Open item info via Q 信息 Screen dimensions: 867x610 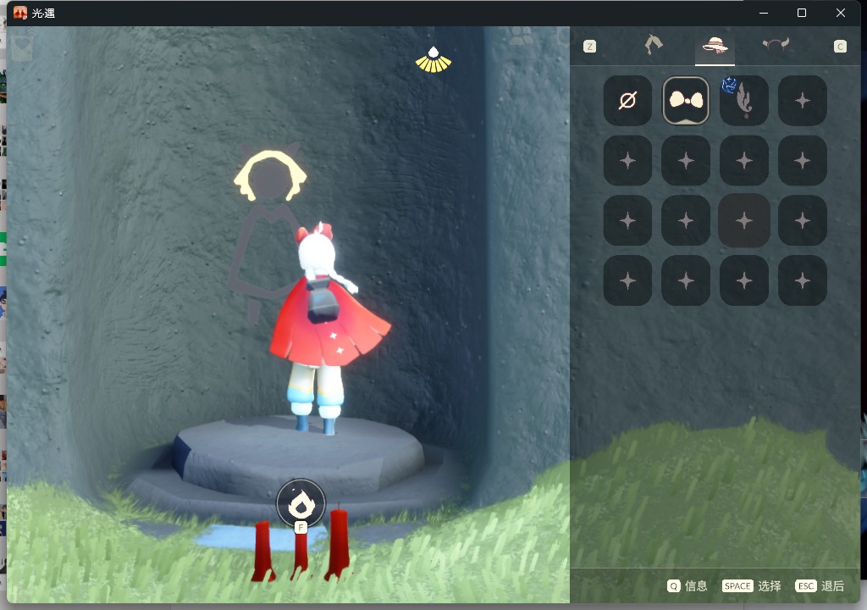(688, 586)
